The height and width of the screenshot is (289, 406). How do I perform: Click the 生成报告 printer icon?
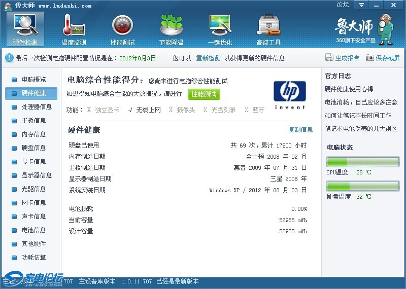[329, 58]
